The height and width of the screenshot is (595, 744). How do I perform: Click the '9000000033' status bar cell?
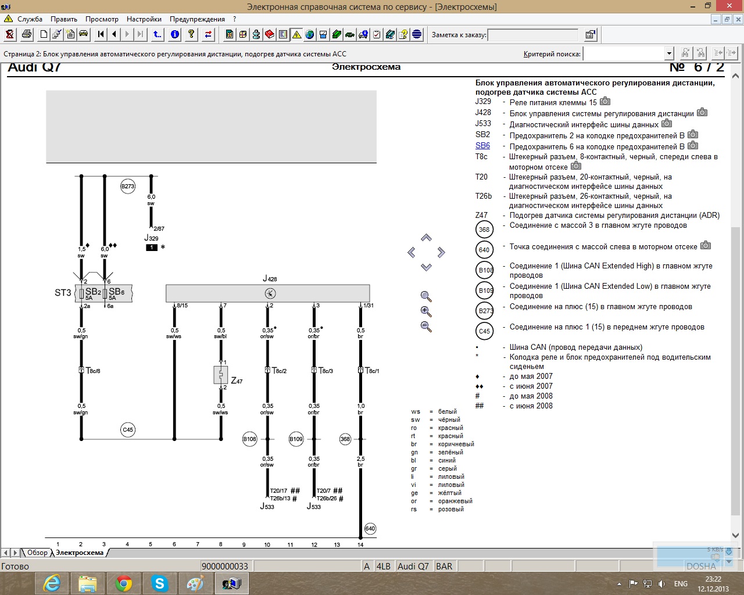(226, 566)
